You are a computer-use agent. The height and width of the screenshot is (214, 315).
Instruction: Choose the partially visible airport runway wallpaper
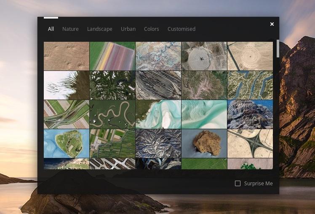click(x=112, y=164)
